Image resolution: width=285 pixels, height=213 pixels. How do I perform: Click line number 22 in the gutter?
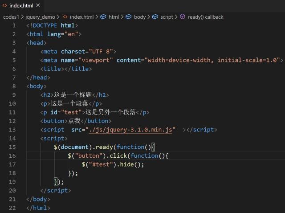point(12,208)
